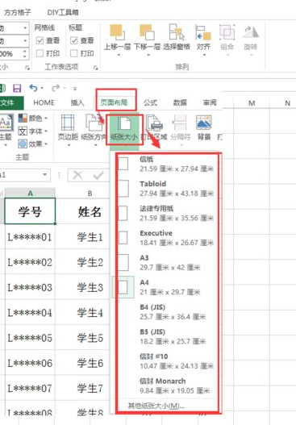Image resolution: width=296 pixels, height=425 pixels.
Task: Select the cell containing 学号
Action: point(30,211)
